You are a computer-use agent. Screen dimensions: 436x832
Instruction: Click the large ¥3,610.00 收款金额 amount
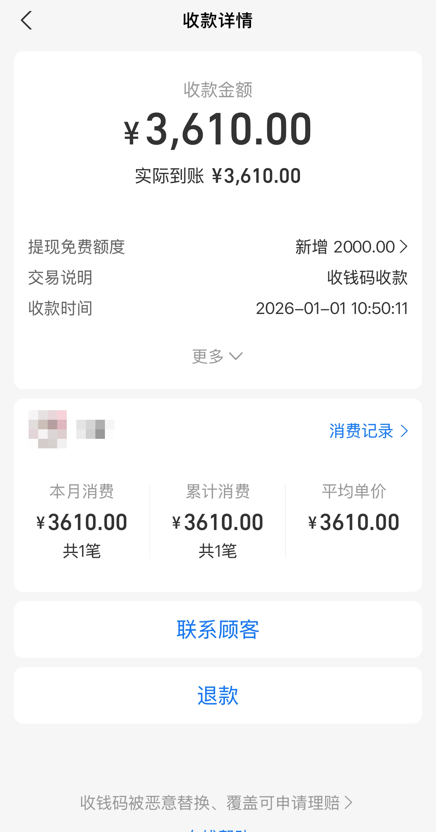pyautogui.click(x=218, y=129)
